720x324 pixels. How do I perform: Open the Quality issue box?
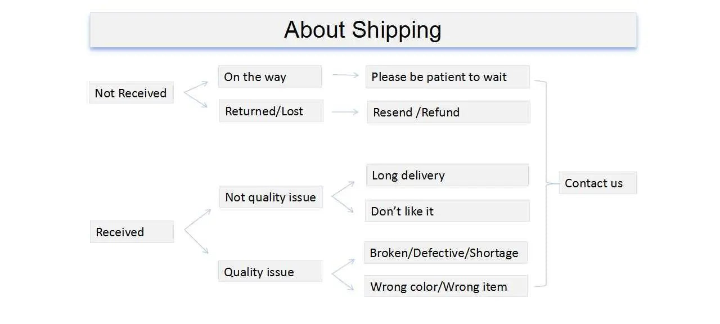(270, 272)
